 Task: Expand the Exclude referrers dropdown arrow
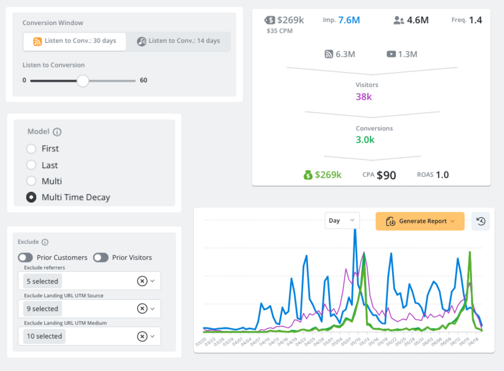click(153, 281)
